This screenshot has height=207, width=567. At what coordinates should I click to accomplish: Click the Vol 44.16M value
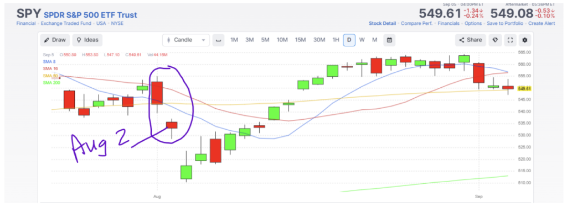(x=157, y=55)
